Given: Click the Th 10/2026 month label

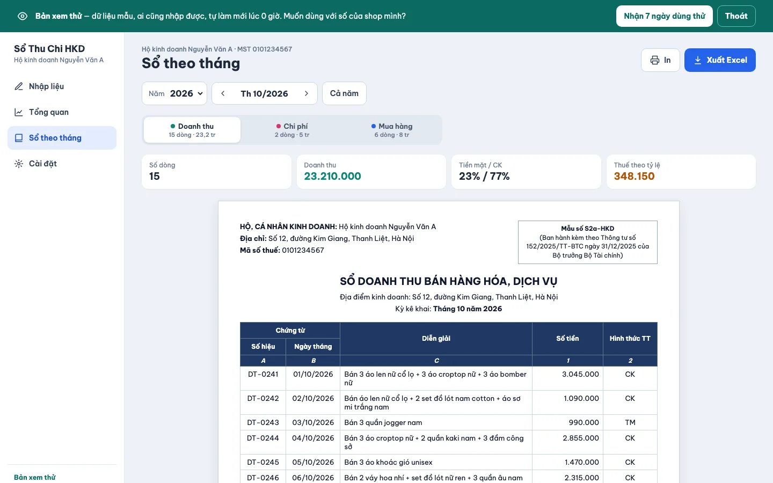Looking at the screenshot, I should coord(265,93).
